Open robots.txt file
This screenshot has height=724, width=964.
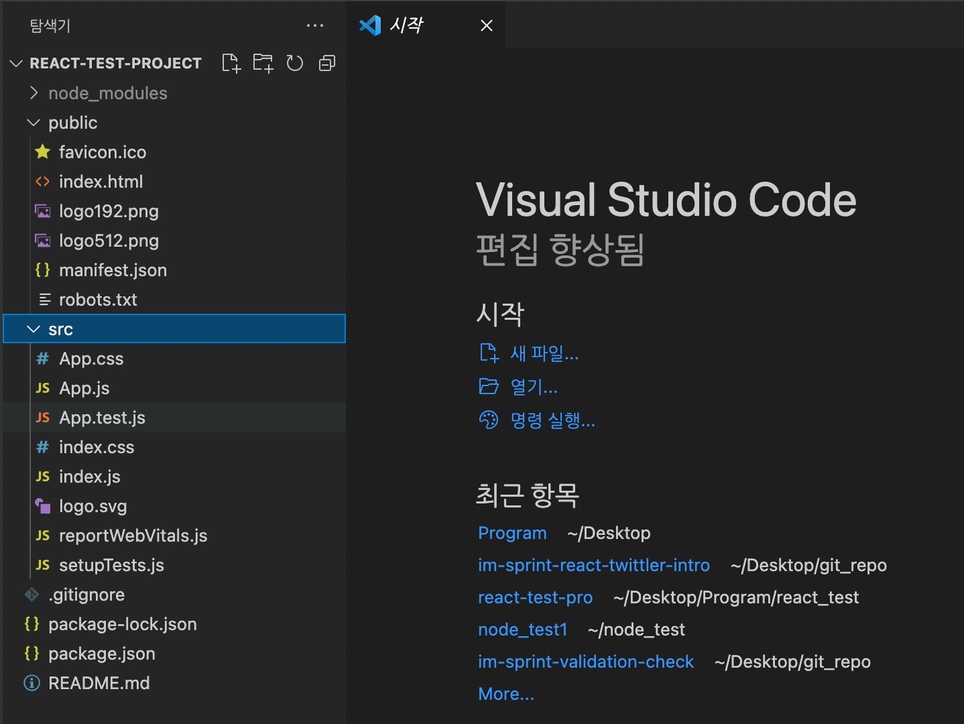[x=98, y=300]
